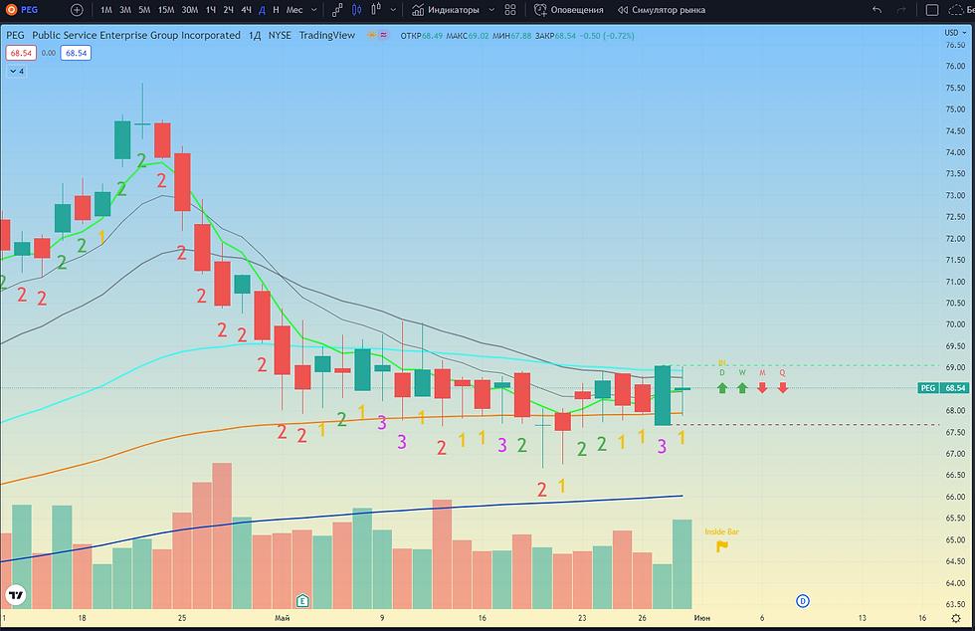Select the 1М timeframe
The height and width of the screenshot is (631, 975).
(x=106, y=10)
